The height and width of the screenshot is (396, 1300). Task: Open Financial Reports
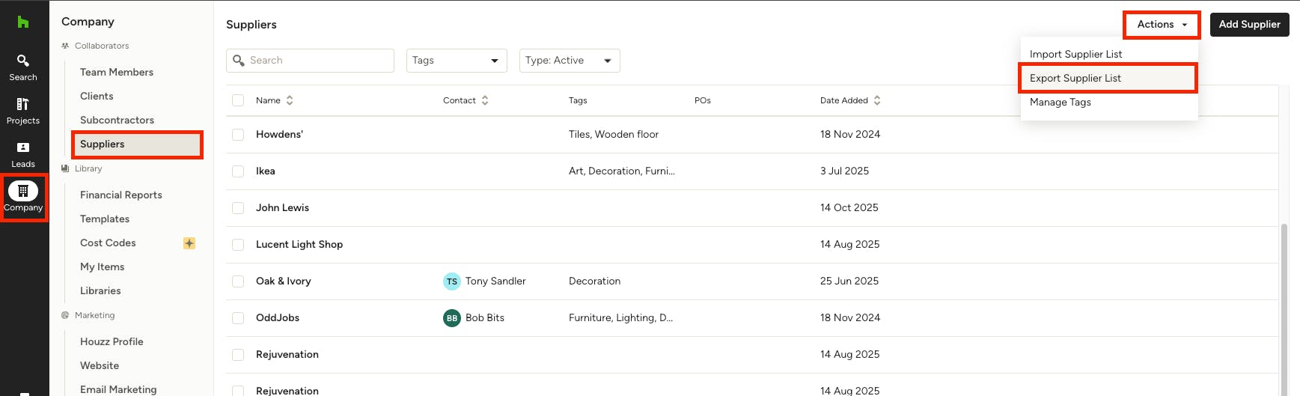tap(120, 195)
